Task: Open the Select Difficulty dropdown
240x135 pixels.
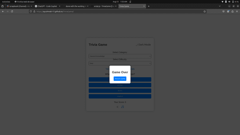Action: (x=120, y=63)
